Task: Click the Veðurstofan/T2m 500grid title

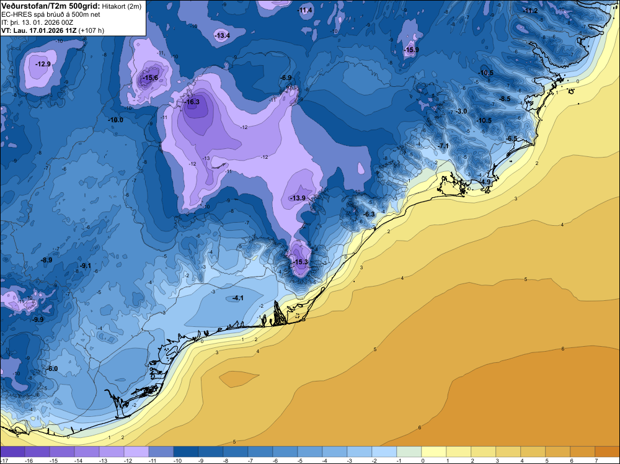Action: [x=51, y=6]
